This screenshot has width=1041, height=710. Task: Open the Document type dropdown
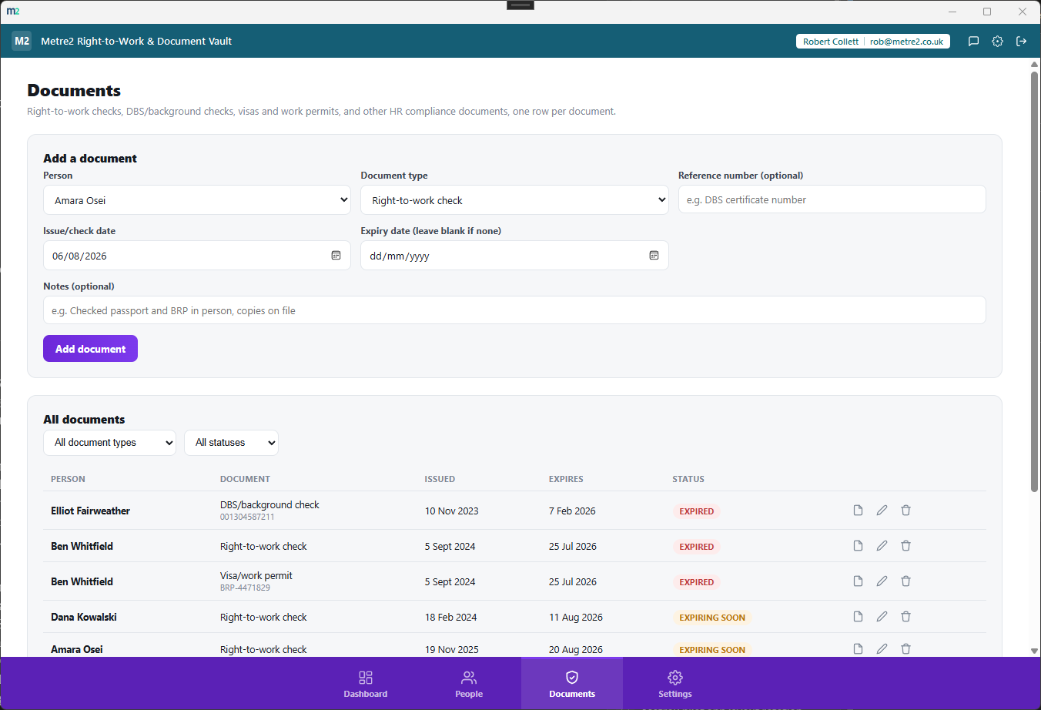514,200
